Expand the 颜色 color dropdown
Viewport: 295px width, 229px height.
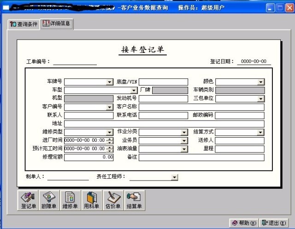click(261, 82)
